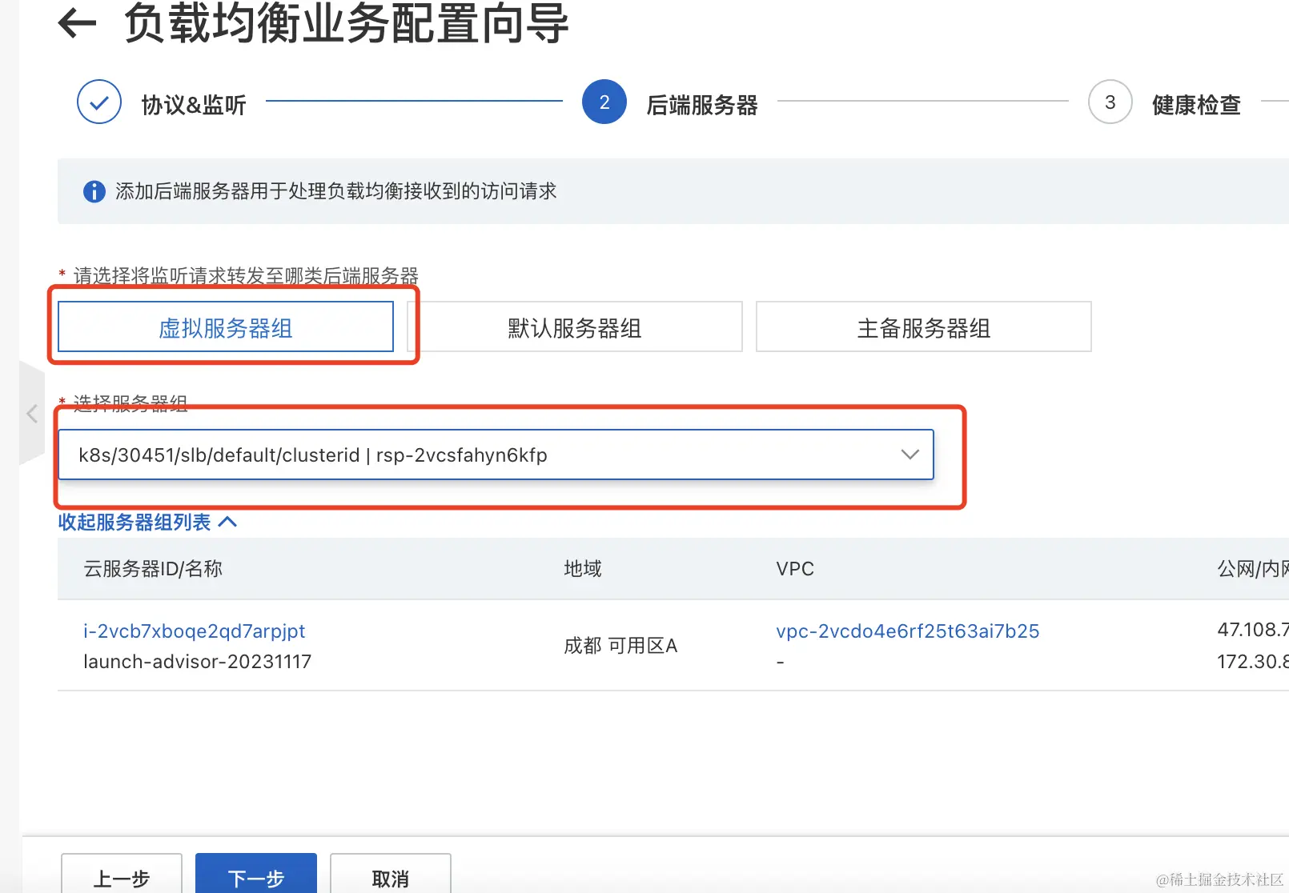
Task: Click the step 1 checkmark circle
Action: coord(99,102)
